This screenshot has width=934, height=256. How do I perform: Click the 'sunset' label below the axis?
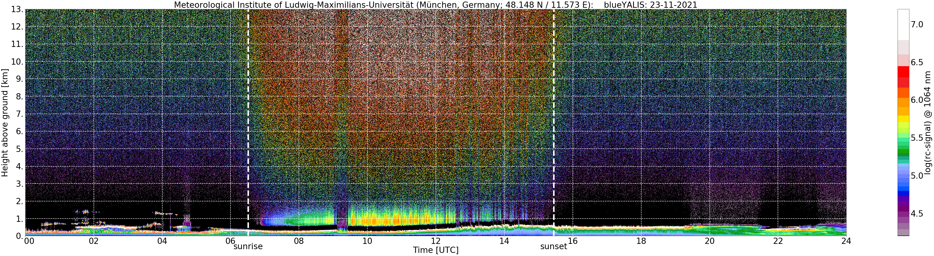point(554,247)
